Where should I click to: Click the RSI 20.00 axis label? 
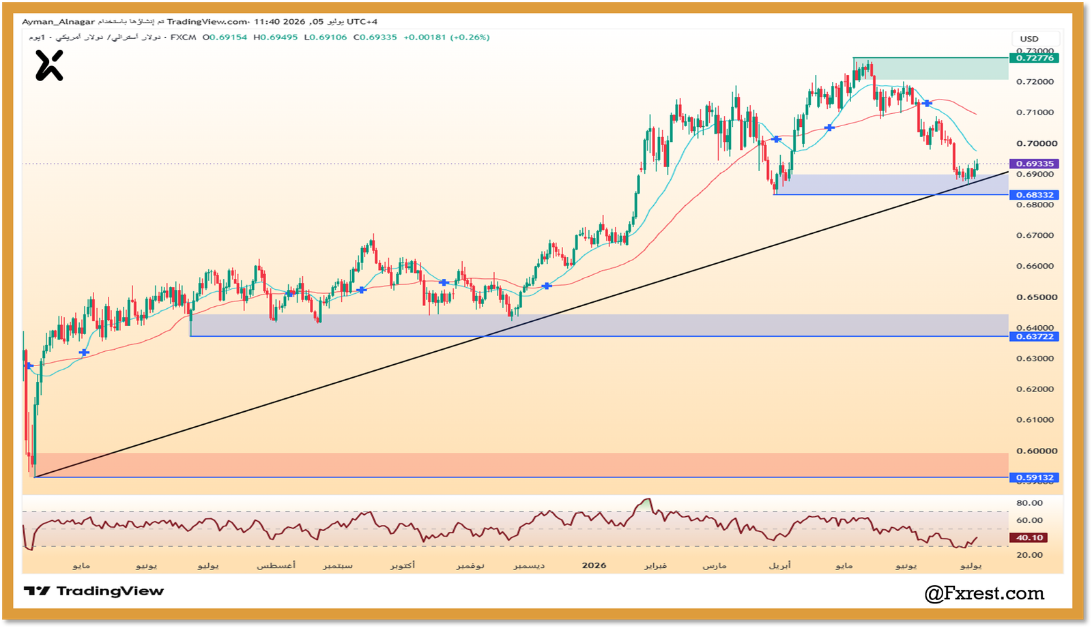click(1029, 555)
